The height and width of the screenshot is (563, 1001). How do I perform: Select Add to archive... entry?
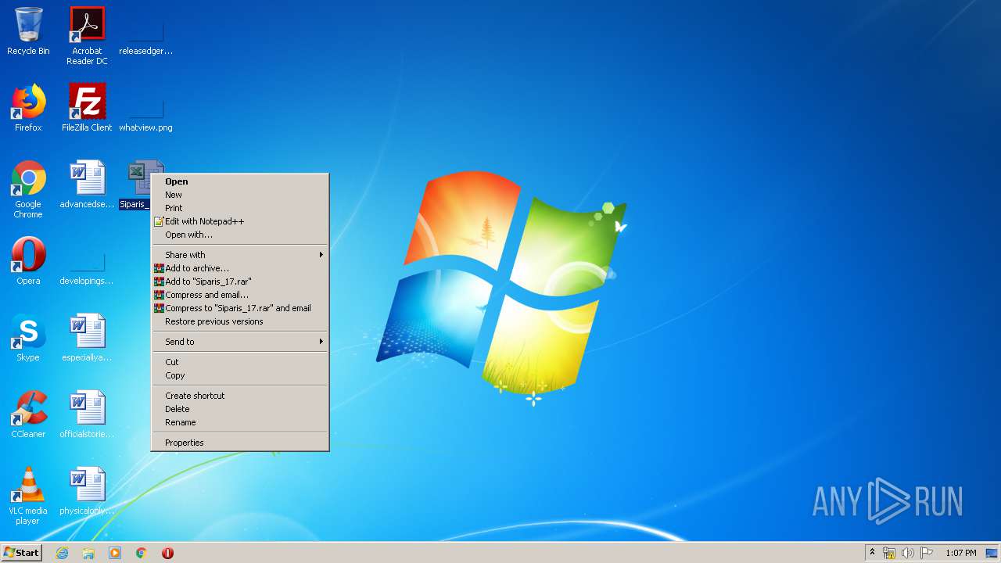tap(240, 268)
